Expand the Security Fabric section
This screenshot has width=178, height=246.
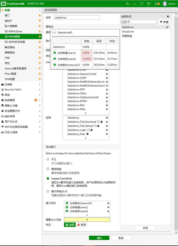click(21, 89)
